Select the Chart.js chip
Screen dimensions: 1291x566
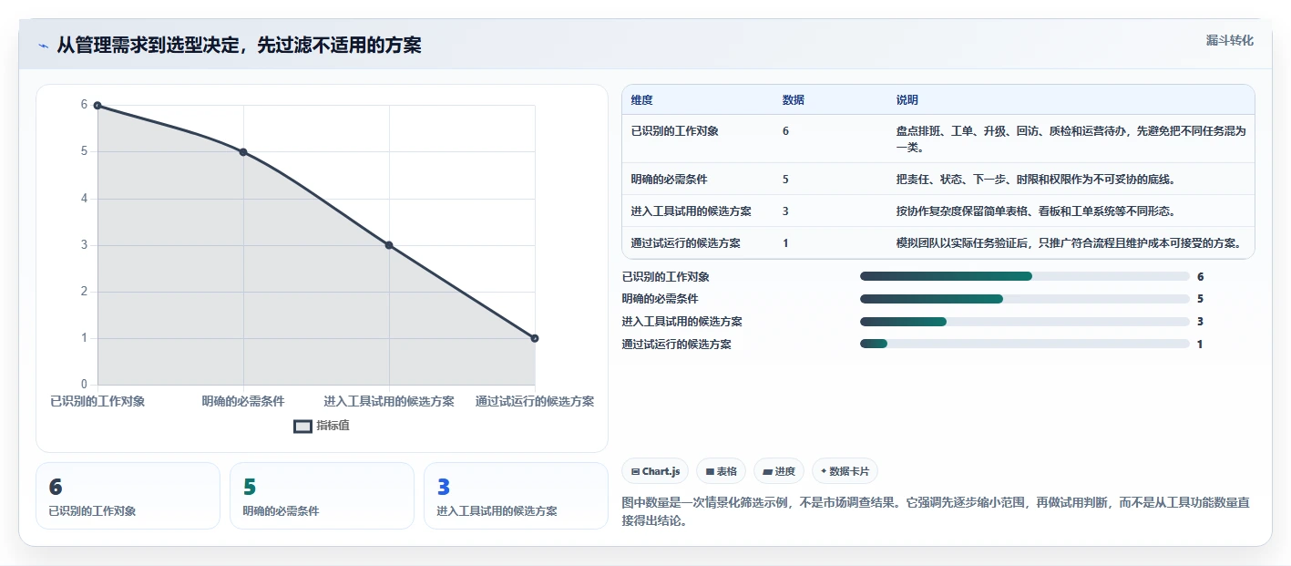(655, 471)
